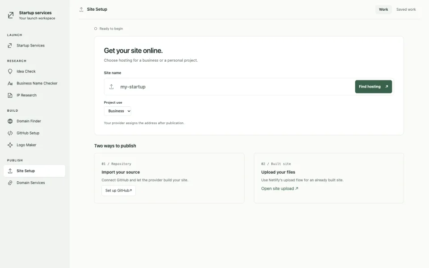
Task: Click the Ready to begin status text
Action: pos(111,29)
